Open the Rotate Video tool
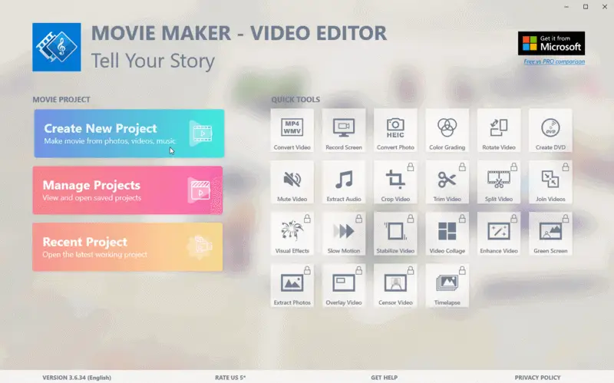This screenshot has width=614, height=383. [499, 130]
